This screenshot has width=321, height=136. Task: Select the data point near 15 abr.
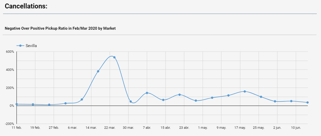point(163,100)
